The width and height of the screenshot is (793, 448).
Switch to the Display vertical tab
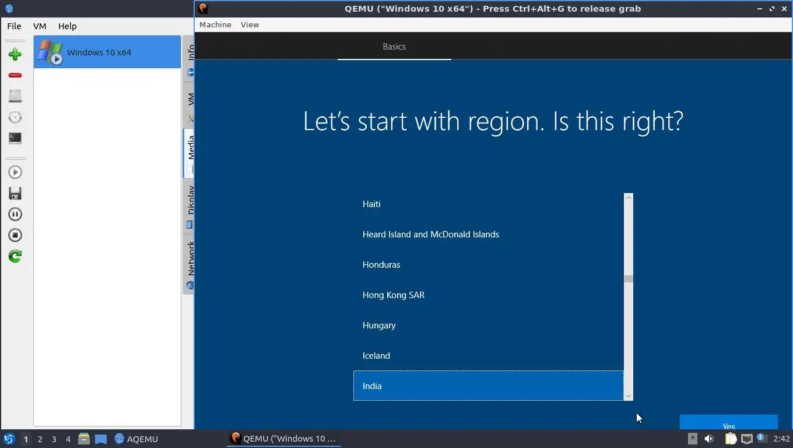189,206
